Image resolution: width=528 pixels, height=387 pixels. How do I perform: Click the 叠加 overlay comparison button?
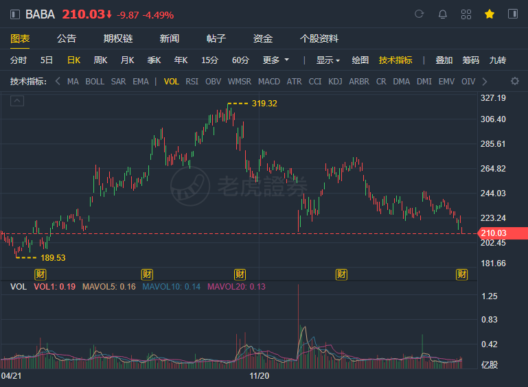(x=444, y=60)
